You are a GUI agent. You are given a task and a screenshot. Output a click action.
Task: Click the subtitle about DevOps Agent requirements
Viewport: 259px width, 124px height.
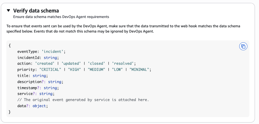(61, 17)
